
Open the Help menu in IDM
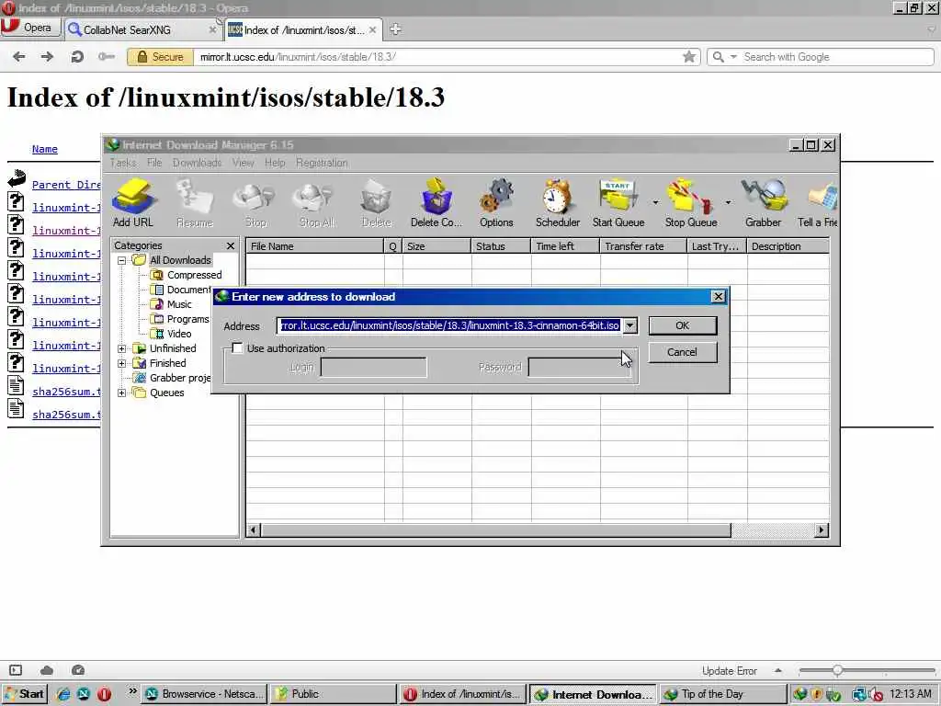(275, 163)
